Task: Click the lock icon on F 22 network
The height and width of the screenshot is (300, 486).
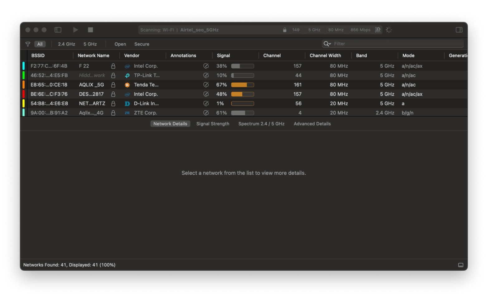Action: [x=113, y=66]
